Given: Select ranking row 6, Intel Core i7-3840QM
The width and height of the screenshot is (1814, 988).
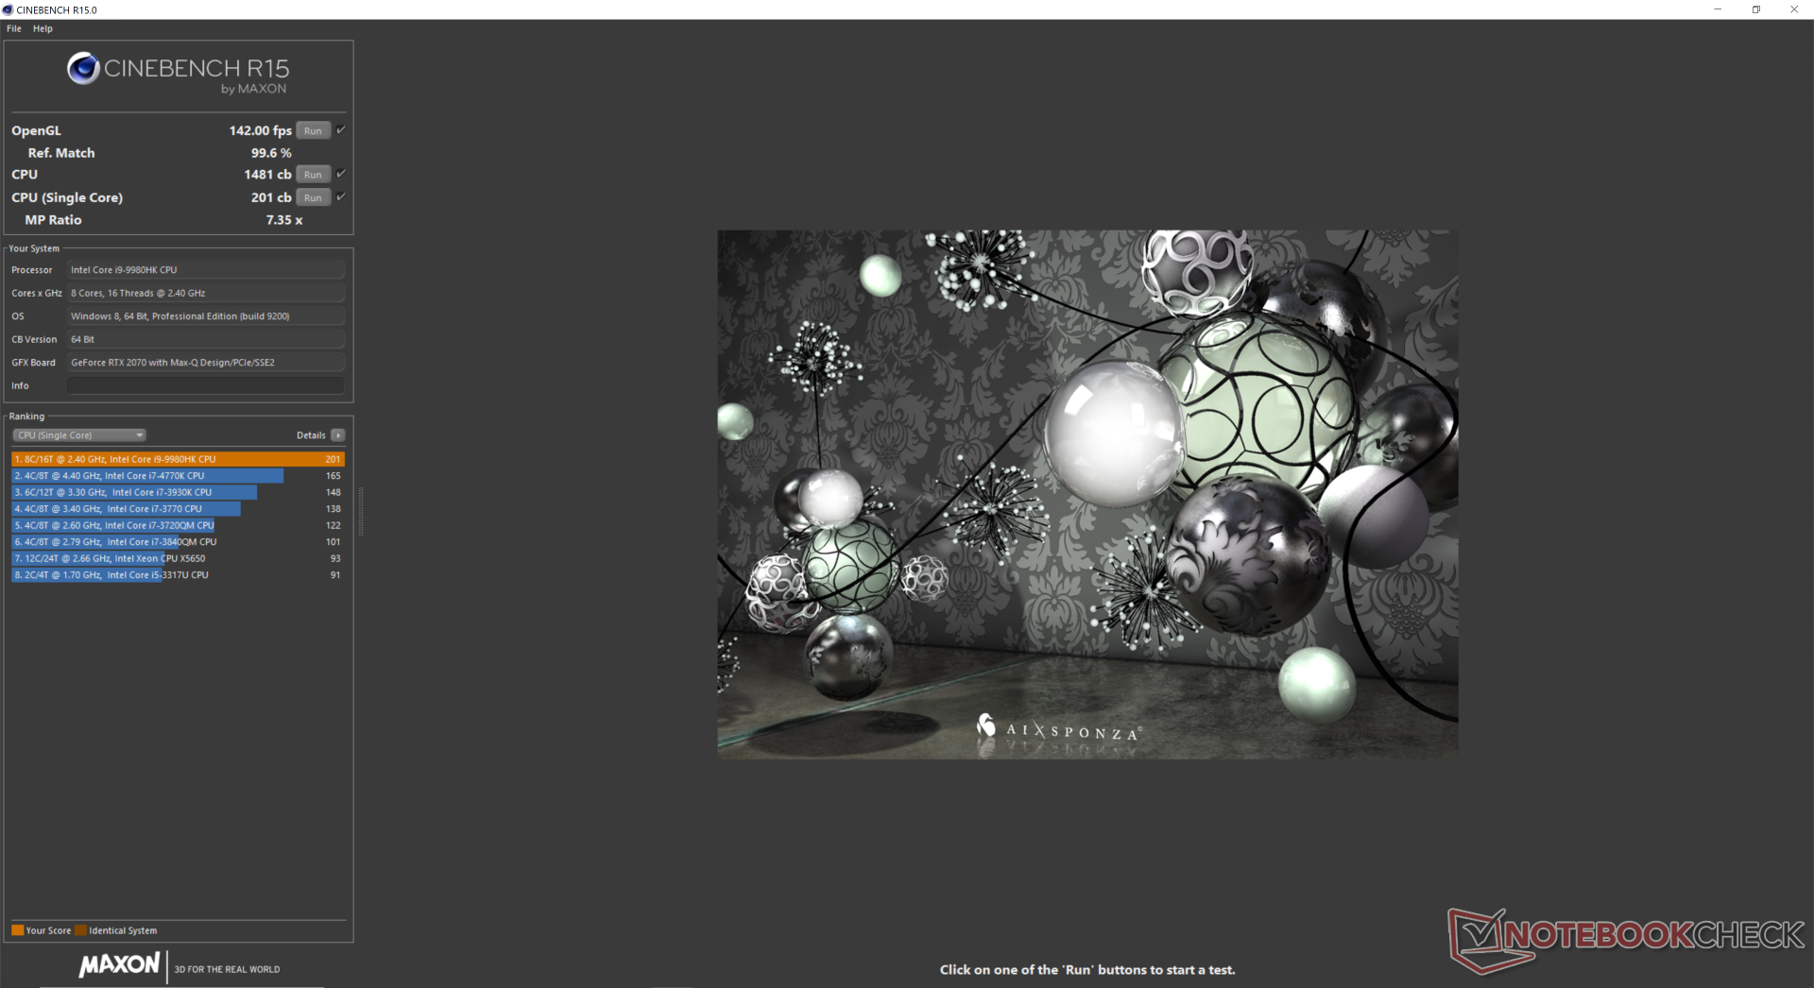Looking at the screenshot, I should 178,542.
